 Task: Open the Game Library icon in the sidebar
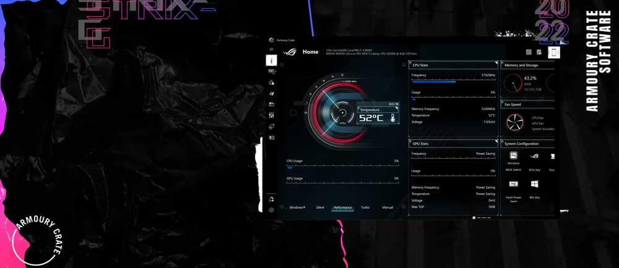pos(271,105)
